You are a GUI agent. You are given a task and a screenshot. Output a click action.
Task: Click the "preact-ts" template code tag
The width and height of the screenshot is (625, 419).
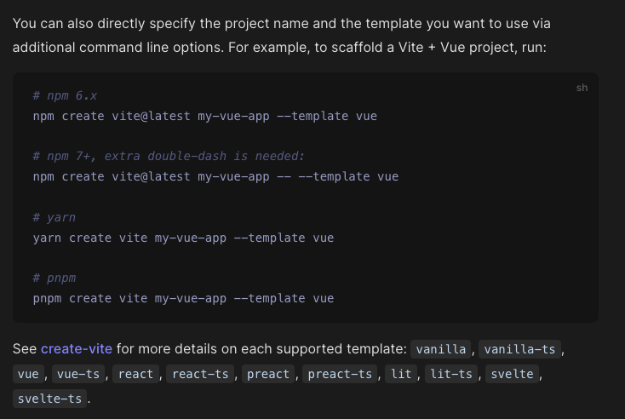pyautogui.click(x=340, y=374)
